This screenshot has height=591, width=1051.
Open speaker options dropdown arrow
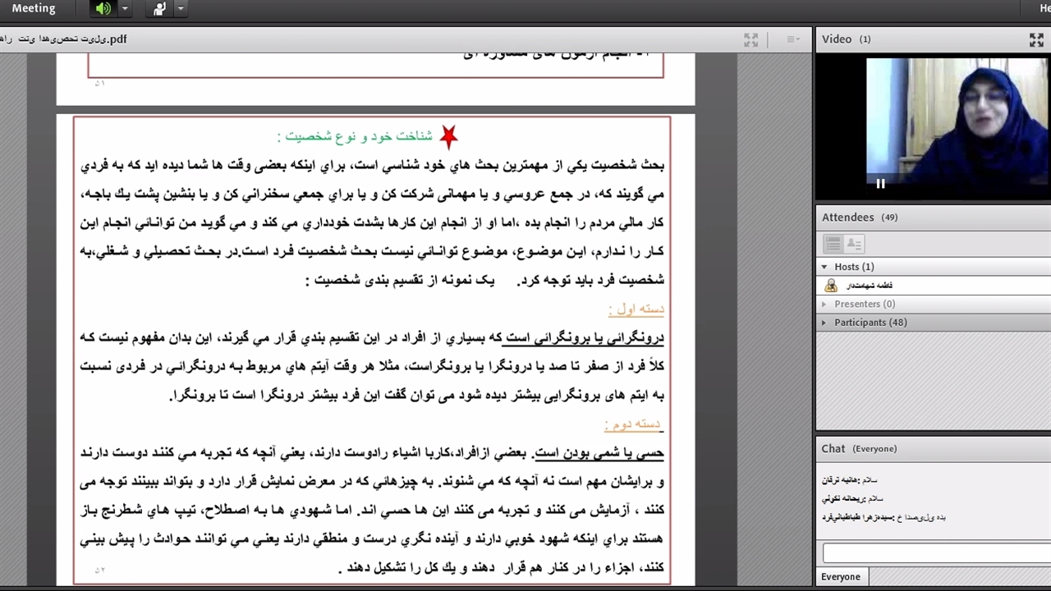[x=125, y=9]
